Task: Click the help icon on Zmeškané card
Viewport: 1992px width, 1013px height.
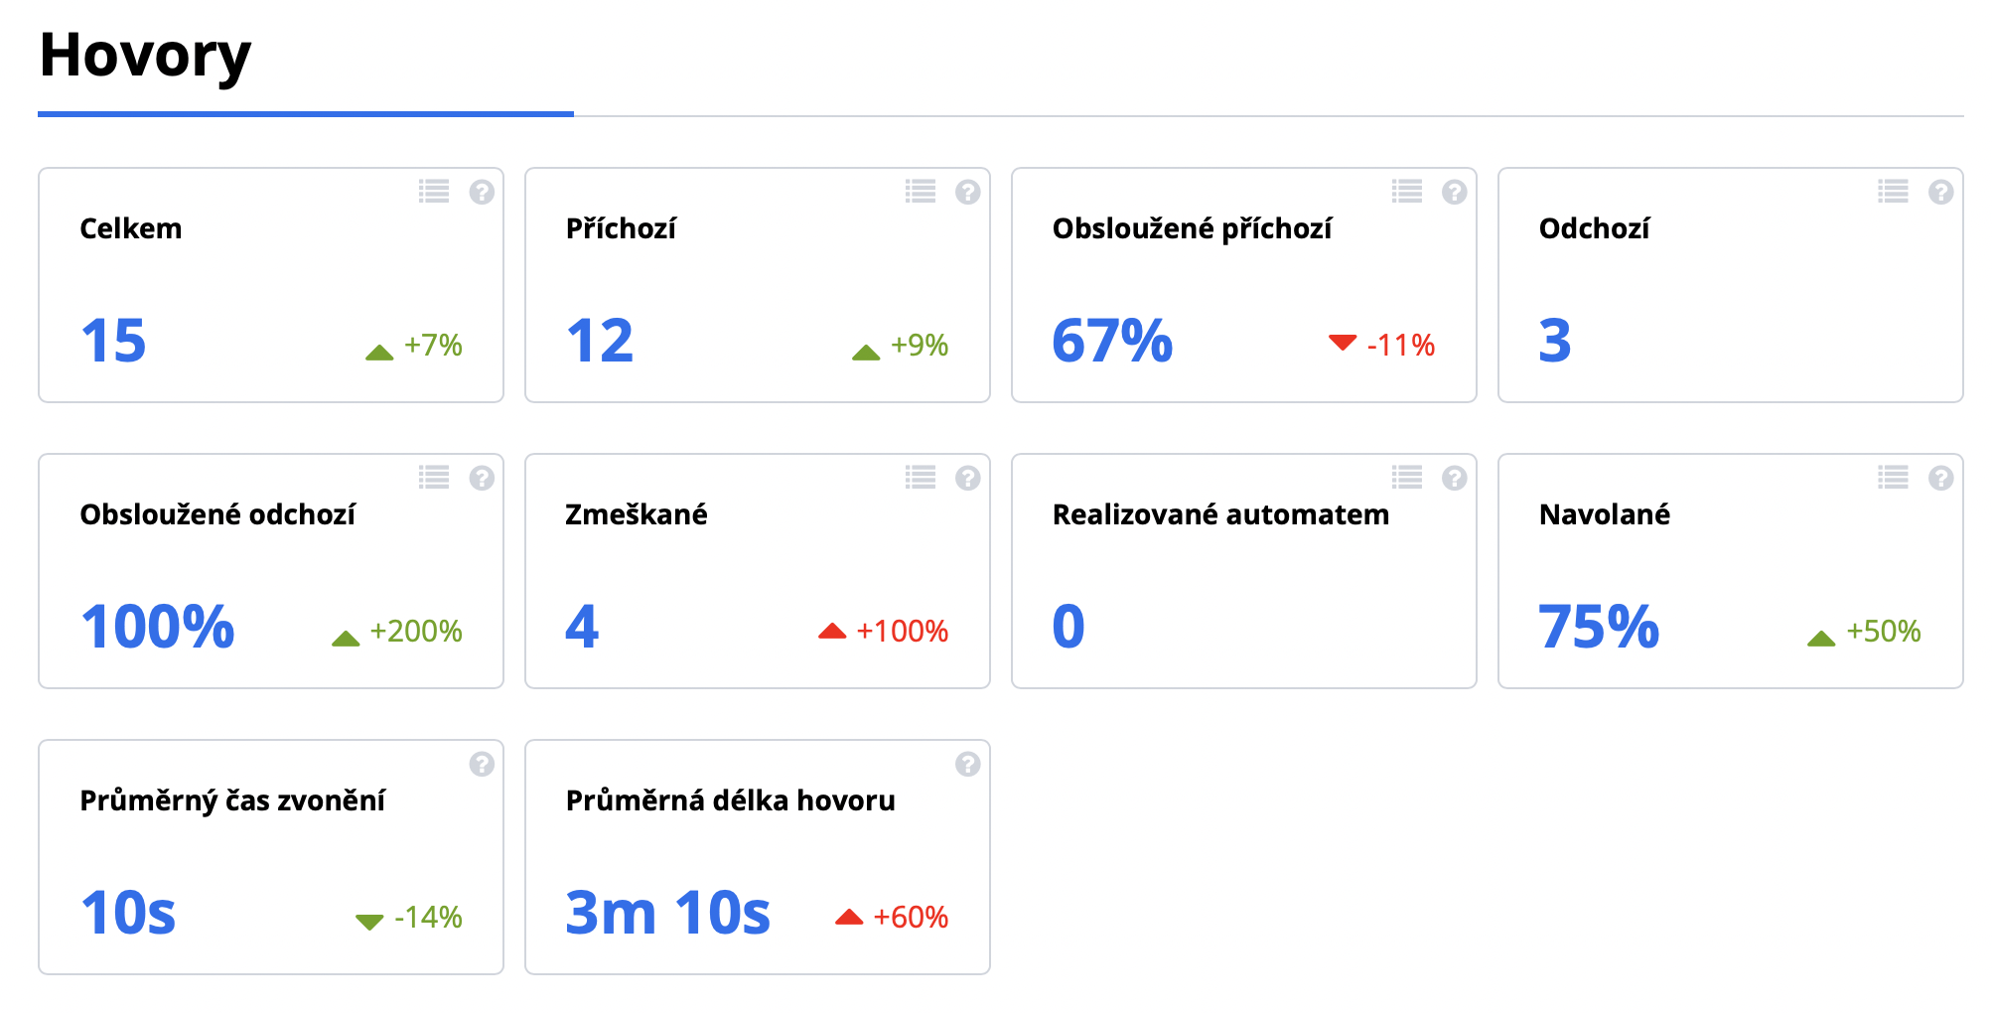Action: coord(968,478)
